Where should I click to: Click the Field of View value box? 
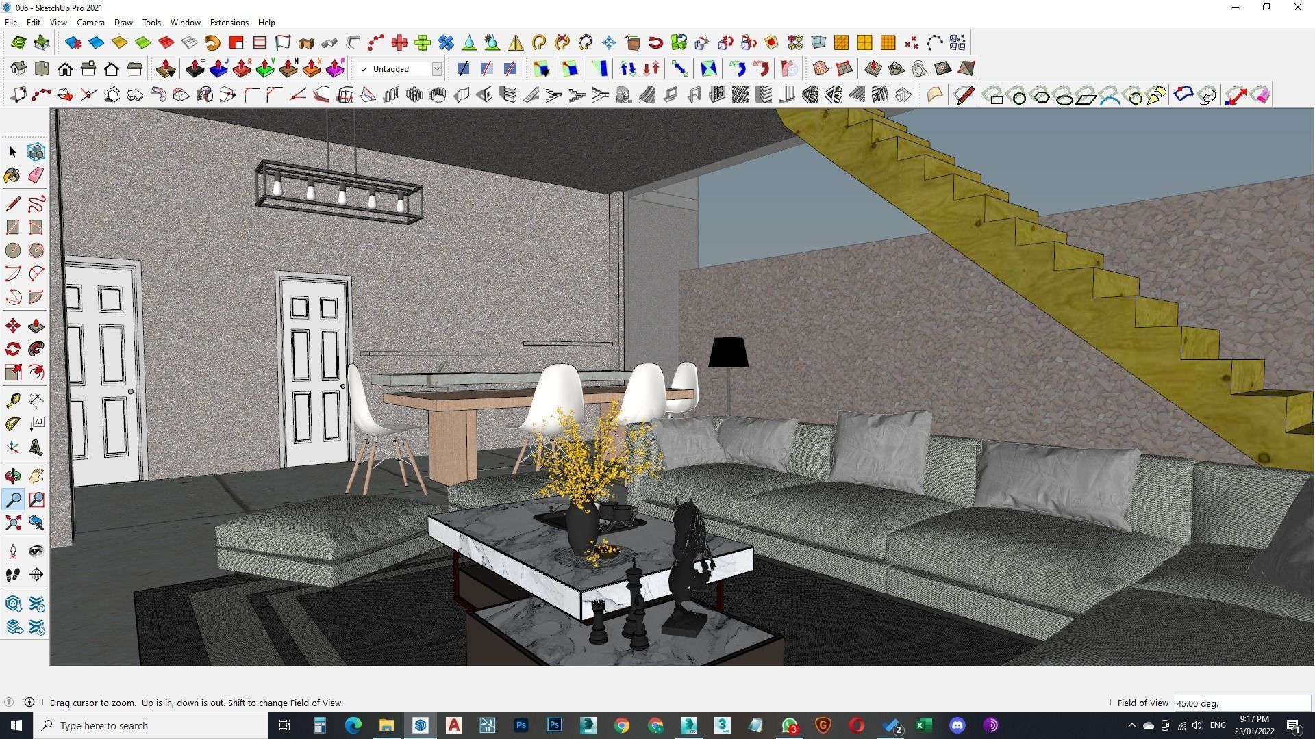tap(1242, 703)
